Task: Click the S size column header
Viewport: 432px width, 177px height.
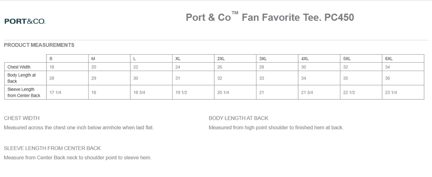Action: point(51,58)
